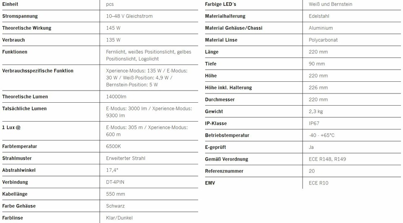Click the 'Material Gehäuse/Chassi' label
The image size is (403, 223).
pos(233,28)
